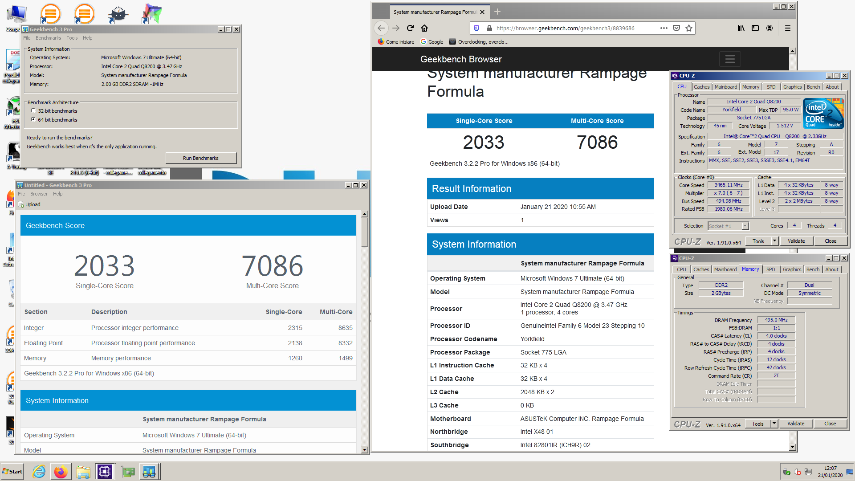Open Firefox from the taskbar
The width and height of the screenshot is (855, 481).
click(61, 472)
